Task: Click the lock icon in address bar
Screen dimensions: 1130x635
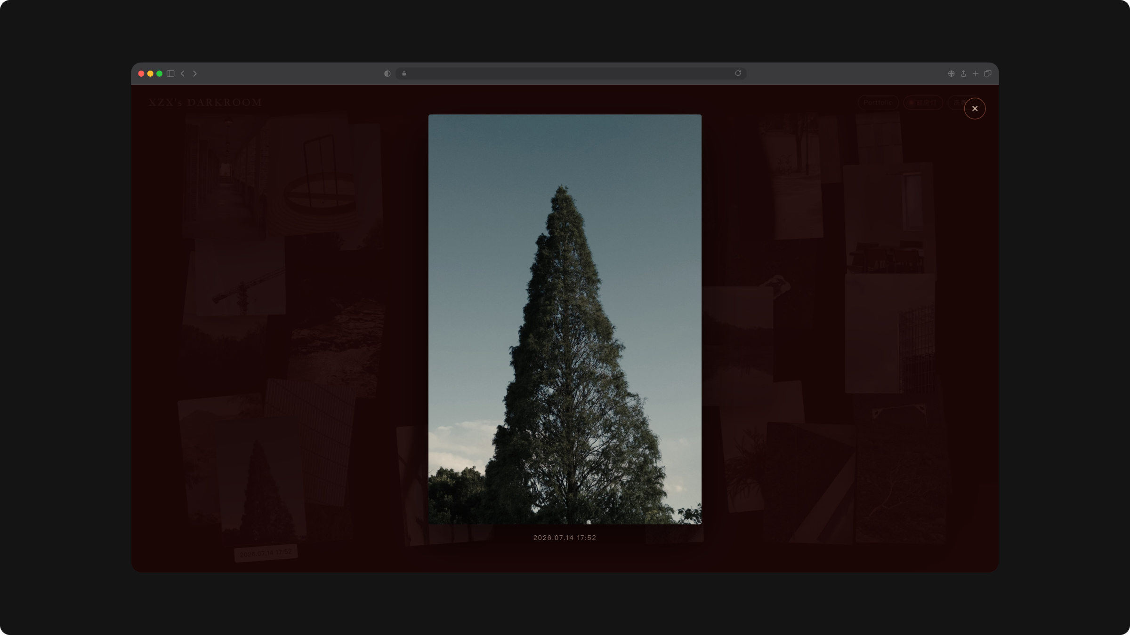Action: click(x=404, y=73)
